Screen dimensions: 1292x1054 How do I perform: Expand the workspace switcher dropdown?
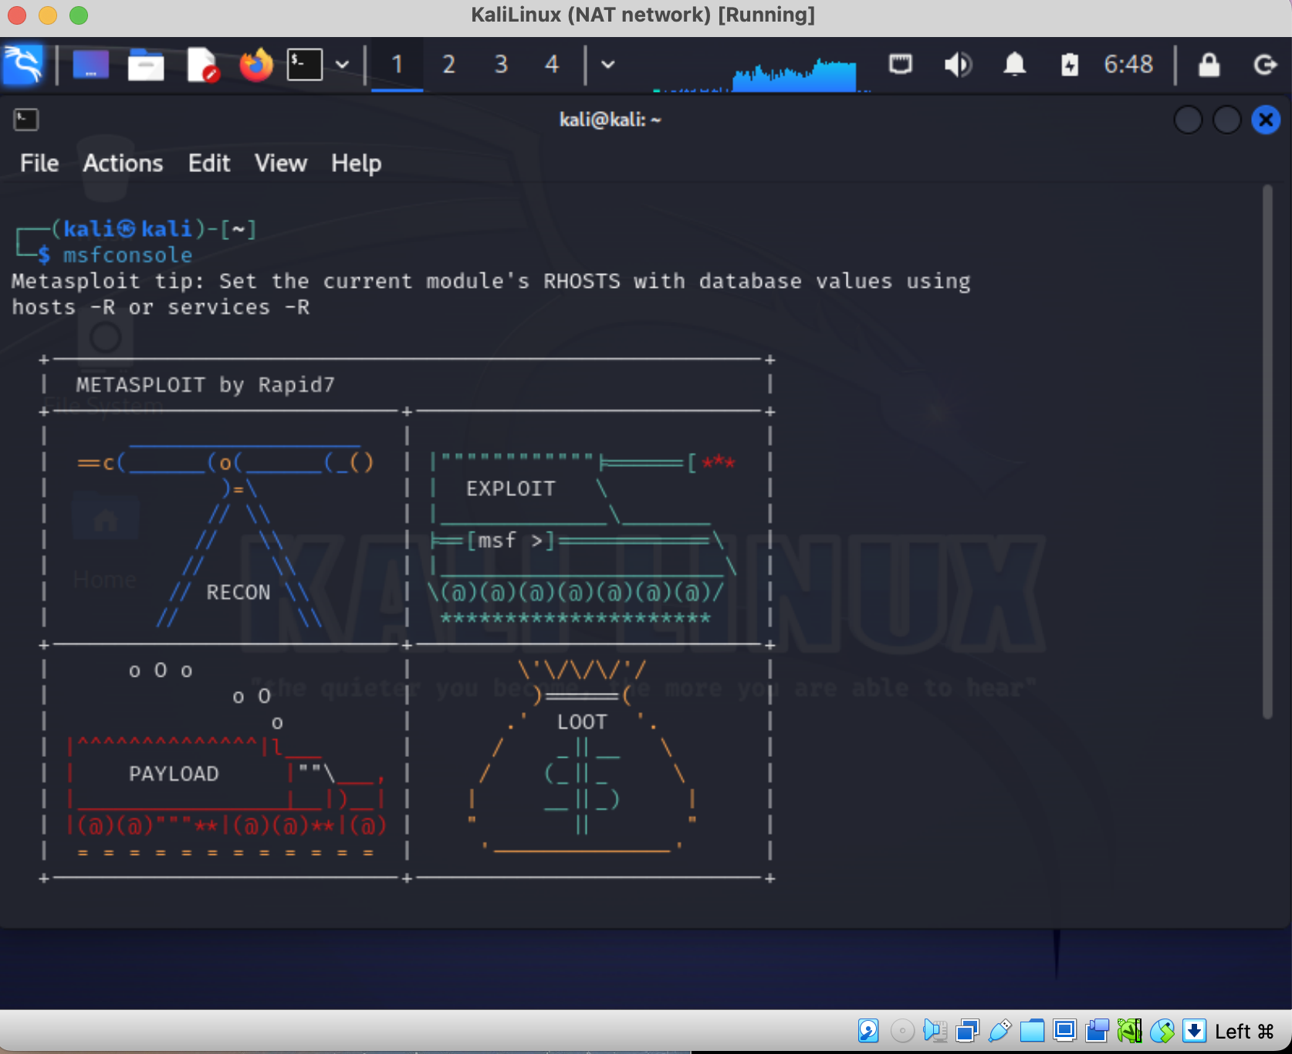(608, 65)
